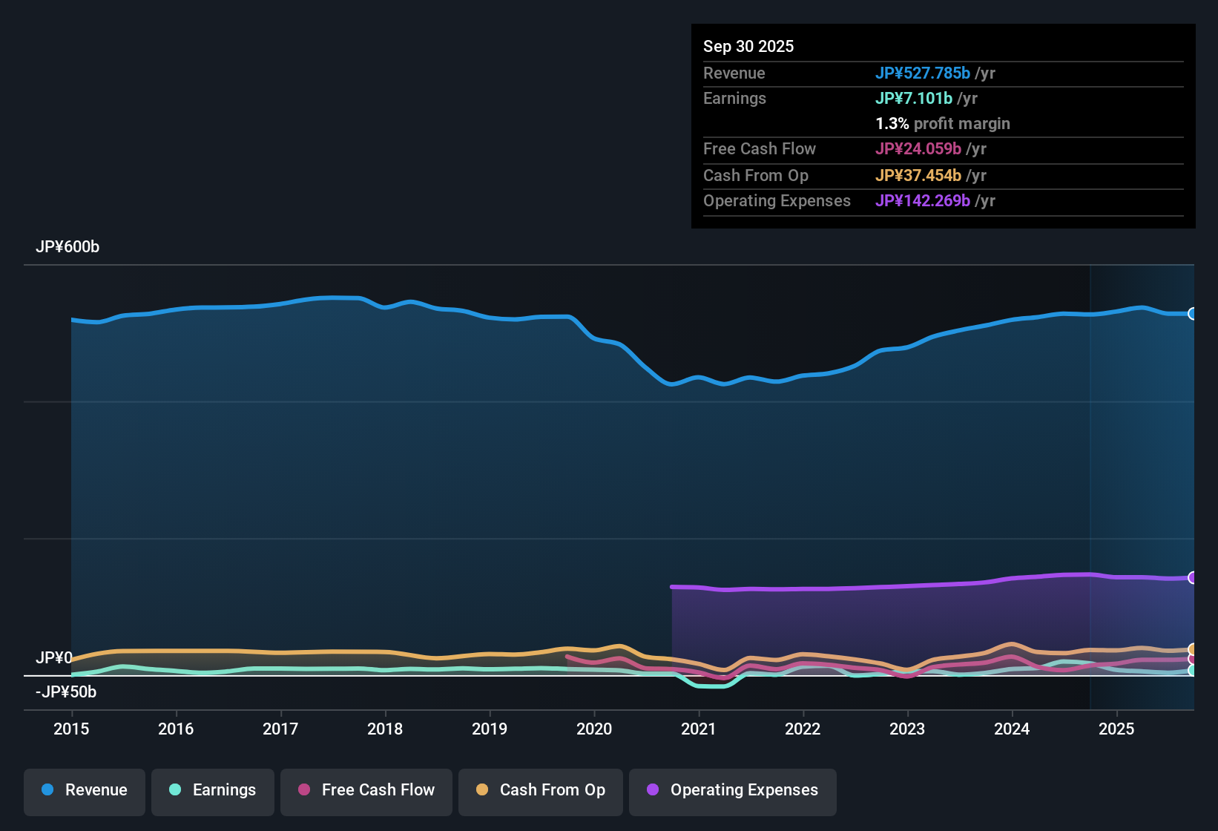Click the purple Operating Expenses legend dot

click(653, 790)
